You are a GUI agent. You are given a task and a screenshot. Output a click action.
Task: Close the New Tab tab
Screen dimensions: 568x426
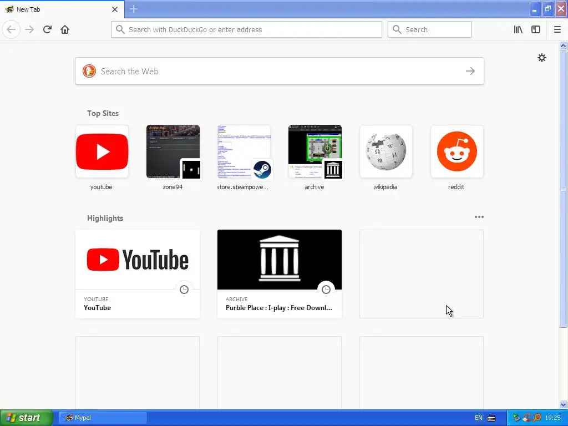(x=115, y=9)
